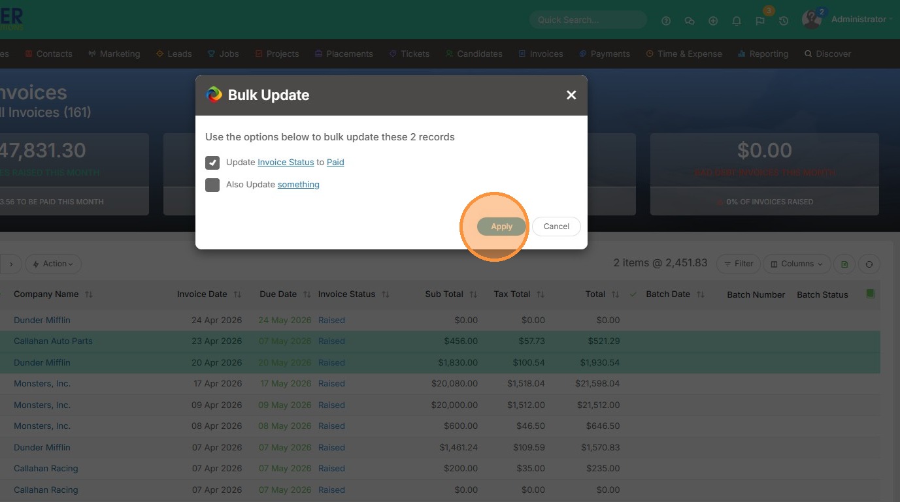Open the Projects menu
The image size is (900, 502).
[x=277, y=54]
